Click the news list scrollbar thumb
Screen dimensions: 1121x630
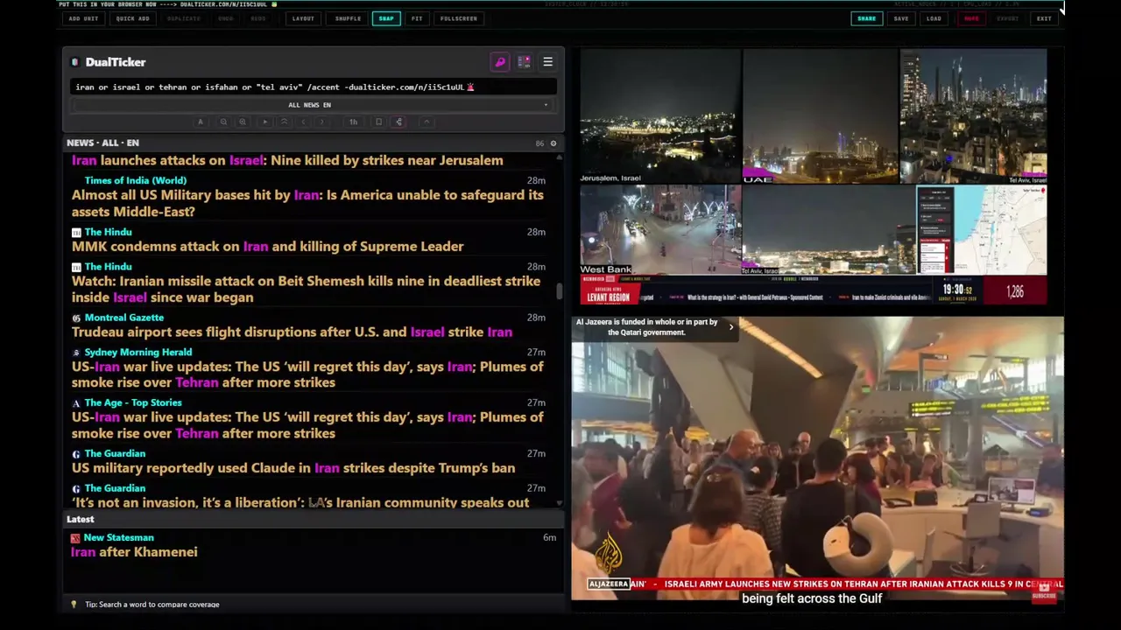[560, 290]
